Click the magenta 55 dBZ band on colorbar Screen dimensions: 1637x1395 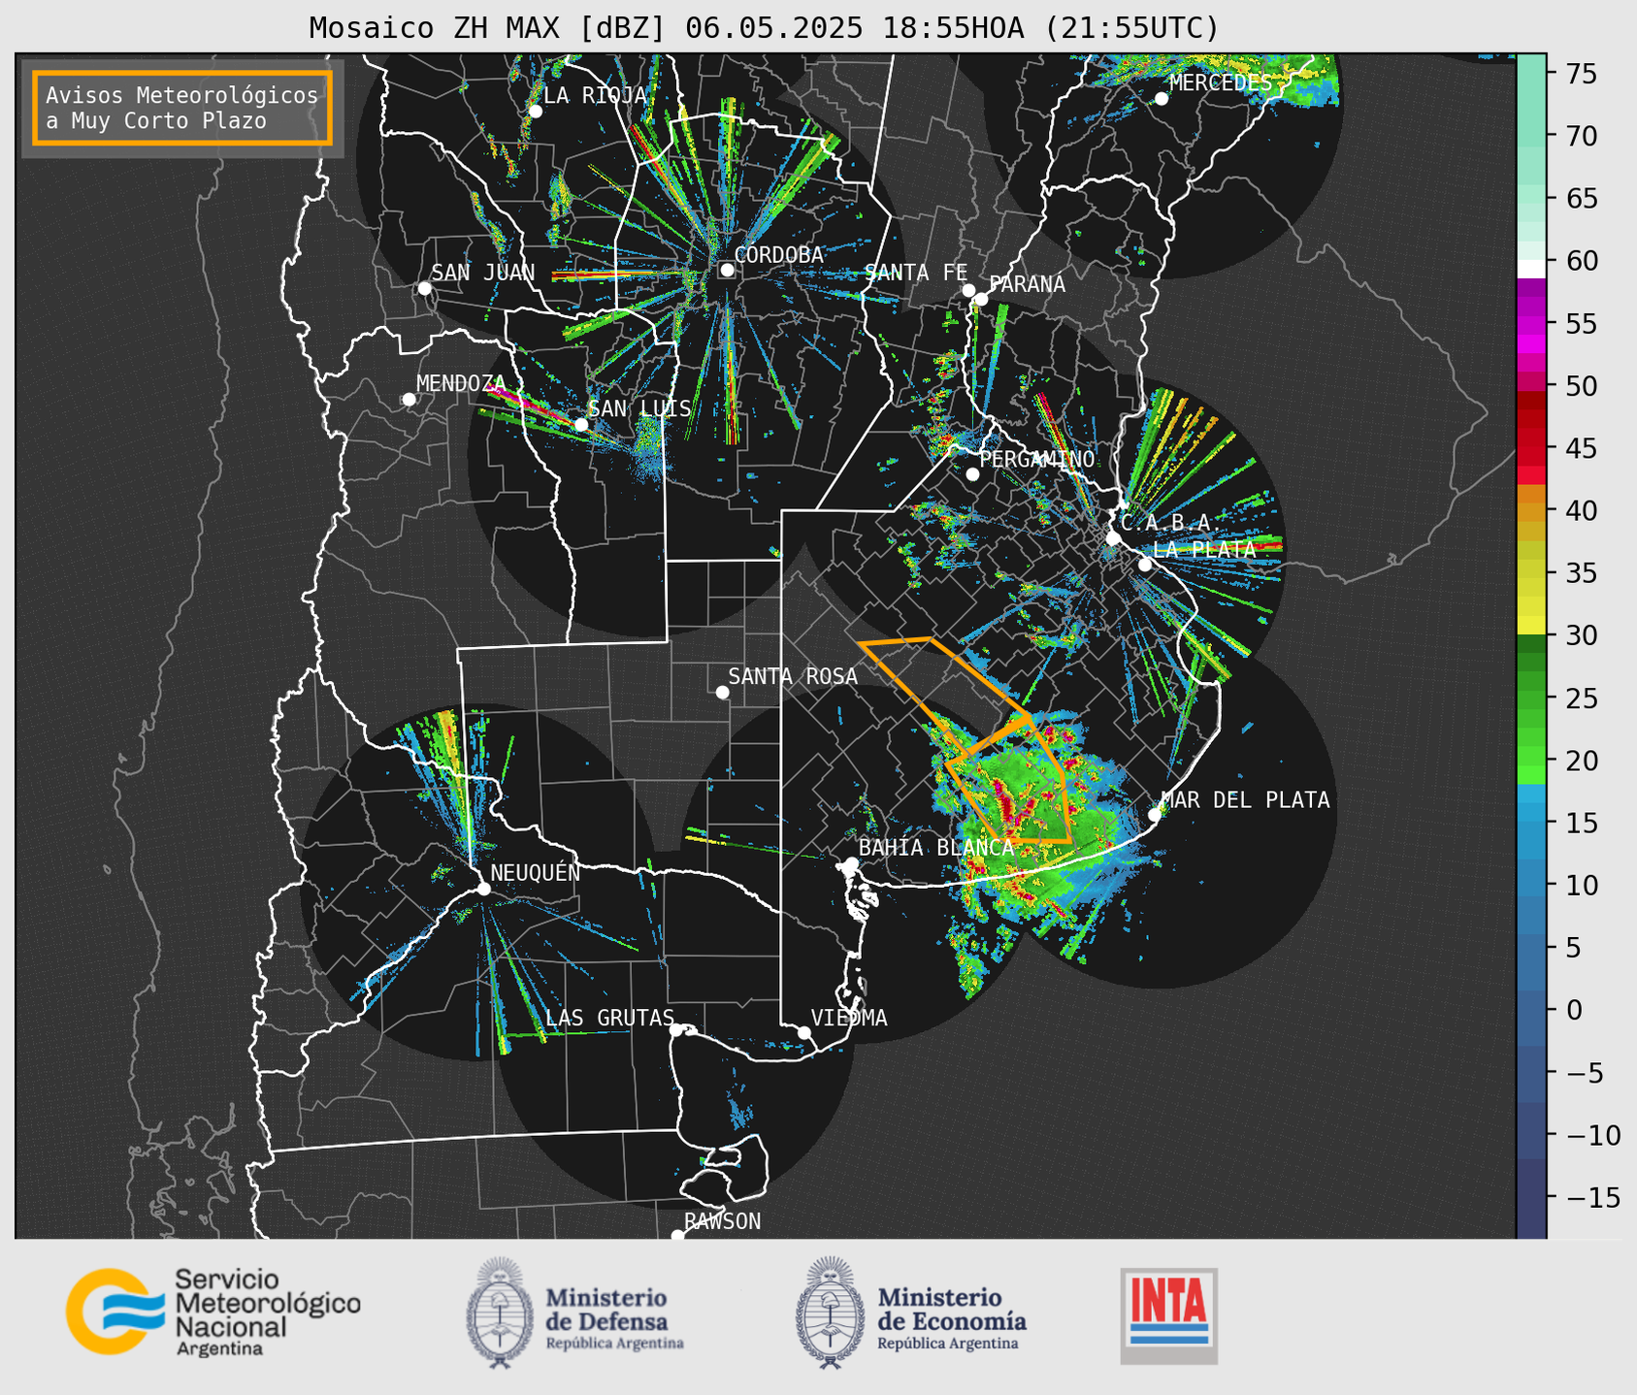coord(1531,325)
